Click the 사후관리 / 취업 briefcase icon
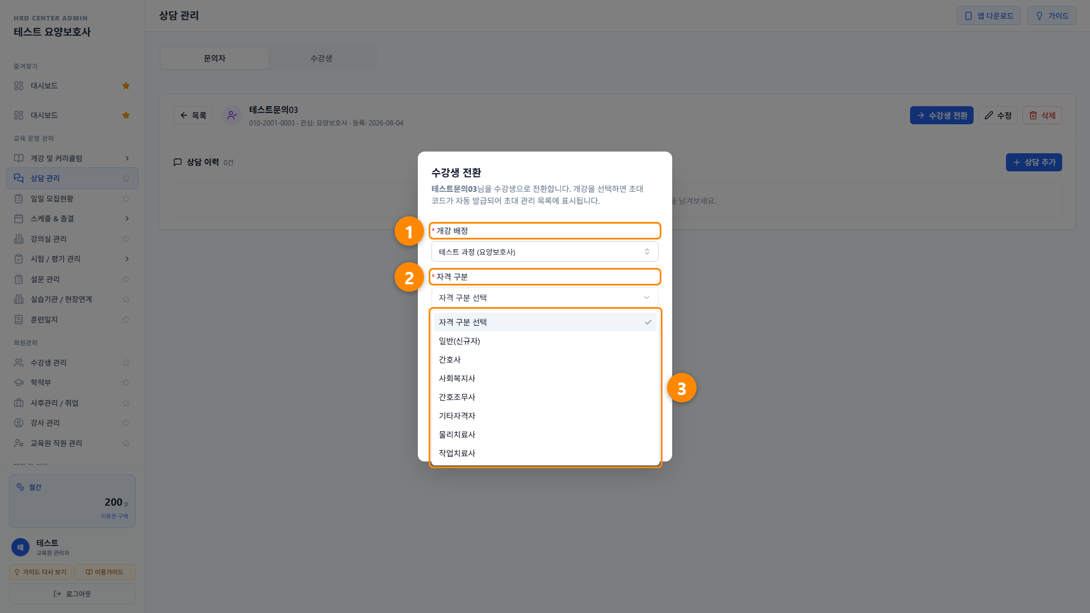1090x613 pixels. pos(19,403)
